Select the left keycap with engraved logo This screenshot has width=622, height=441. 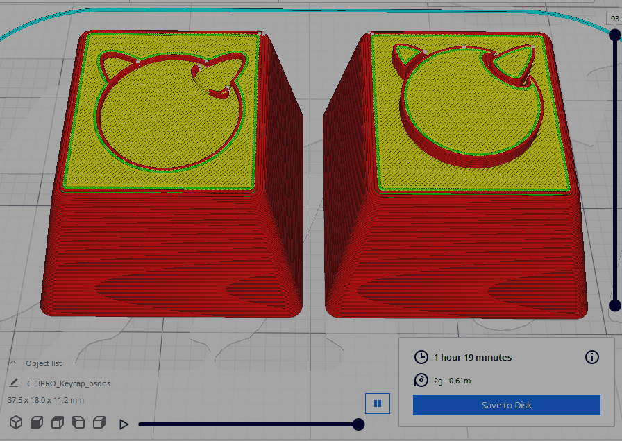[173, 174]
